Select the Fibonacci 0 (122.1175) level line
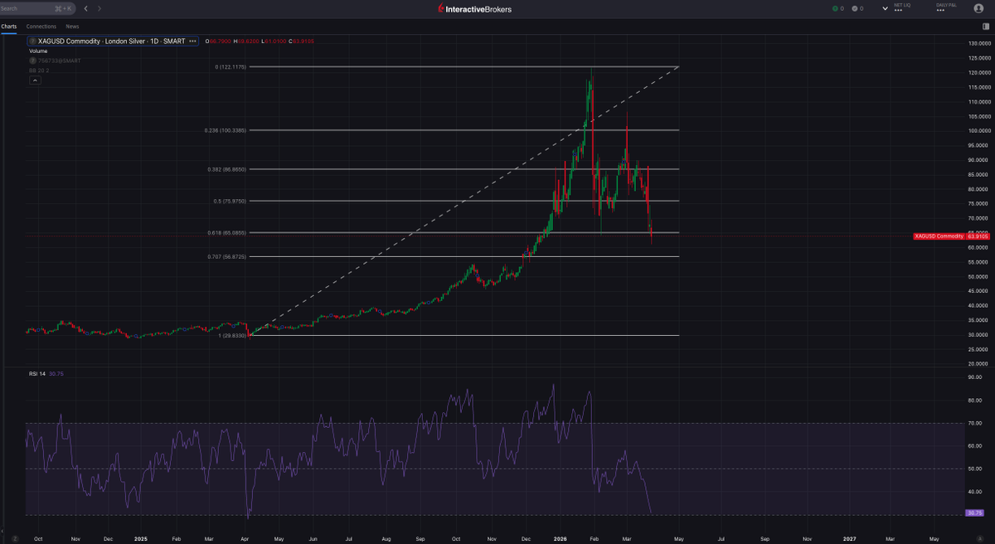 [464, 66]
